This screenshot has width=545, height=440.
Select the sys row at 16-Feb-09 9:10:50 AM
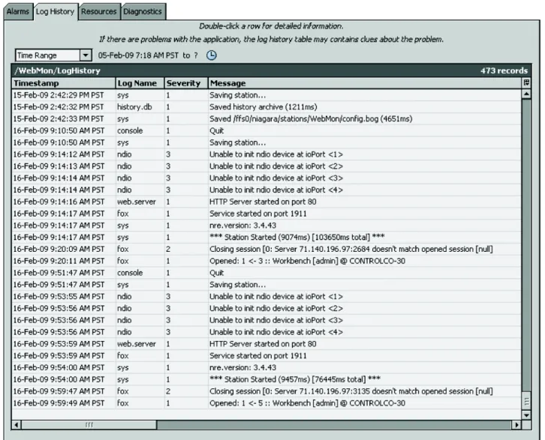pos(266,142)
